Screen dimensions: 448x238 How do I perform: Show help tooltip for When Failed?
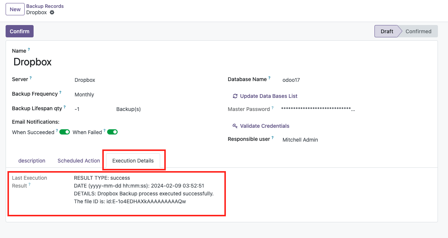105,130
